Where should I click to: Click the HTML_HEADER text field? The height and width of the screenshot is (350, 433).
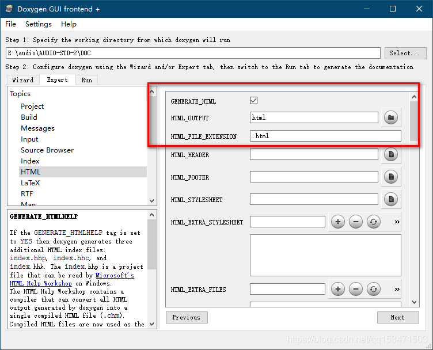click(x=314, y=154)
